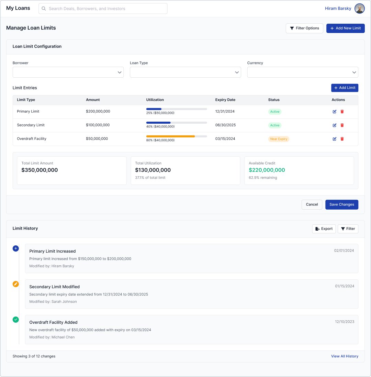Click the $220,000,000 available credit value

tap(267, 170)
